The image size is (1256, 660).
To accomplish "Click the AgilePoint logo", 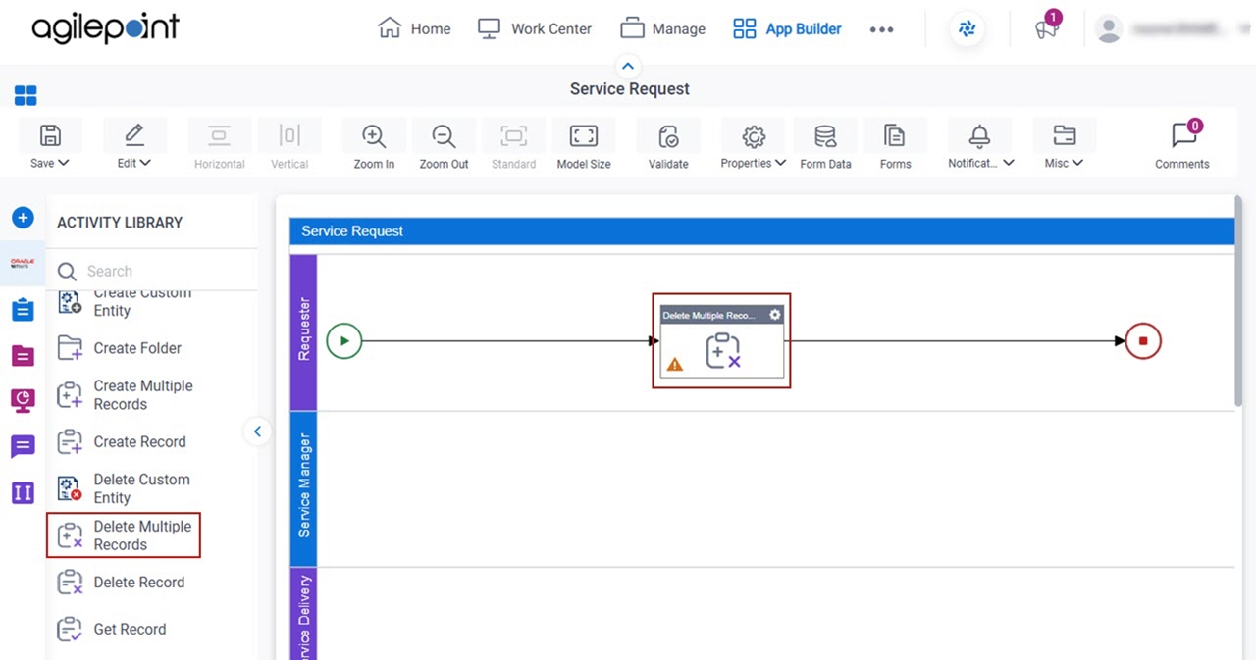I will coord(106,27).
